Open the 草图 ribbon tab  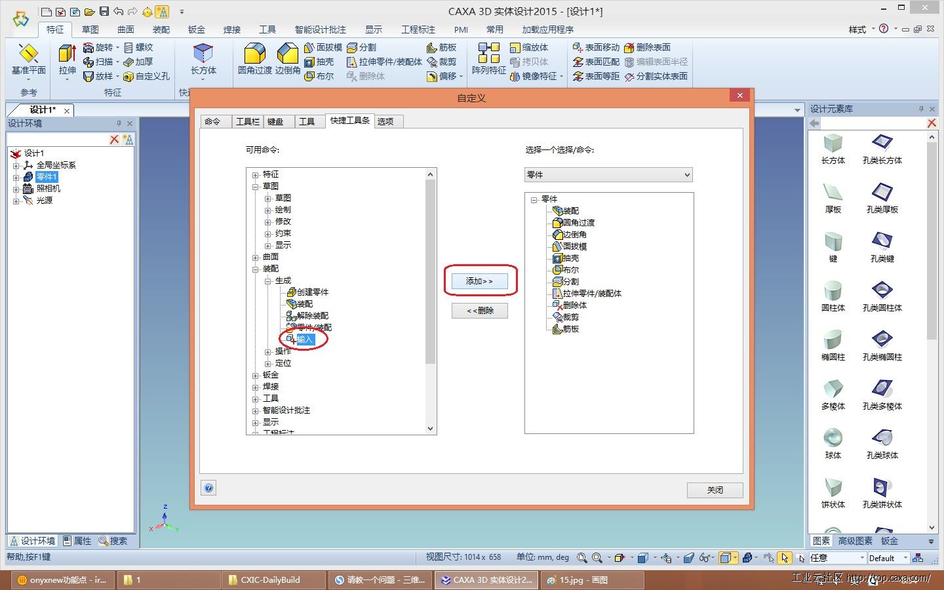[90, 29]
